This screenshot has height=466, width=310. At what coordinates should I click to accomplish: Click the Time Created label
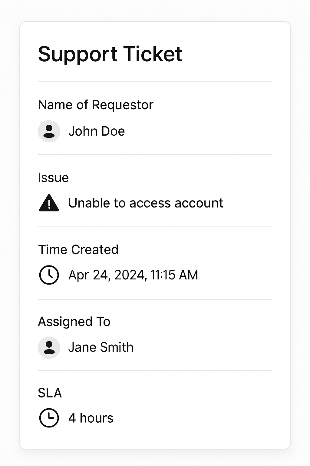click(x=78, y=250)
